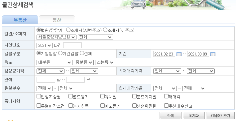Expand the 중분류 usage dropdown

[x=84, y=62]
